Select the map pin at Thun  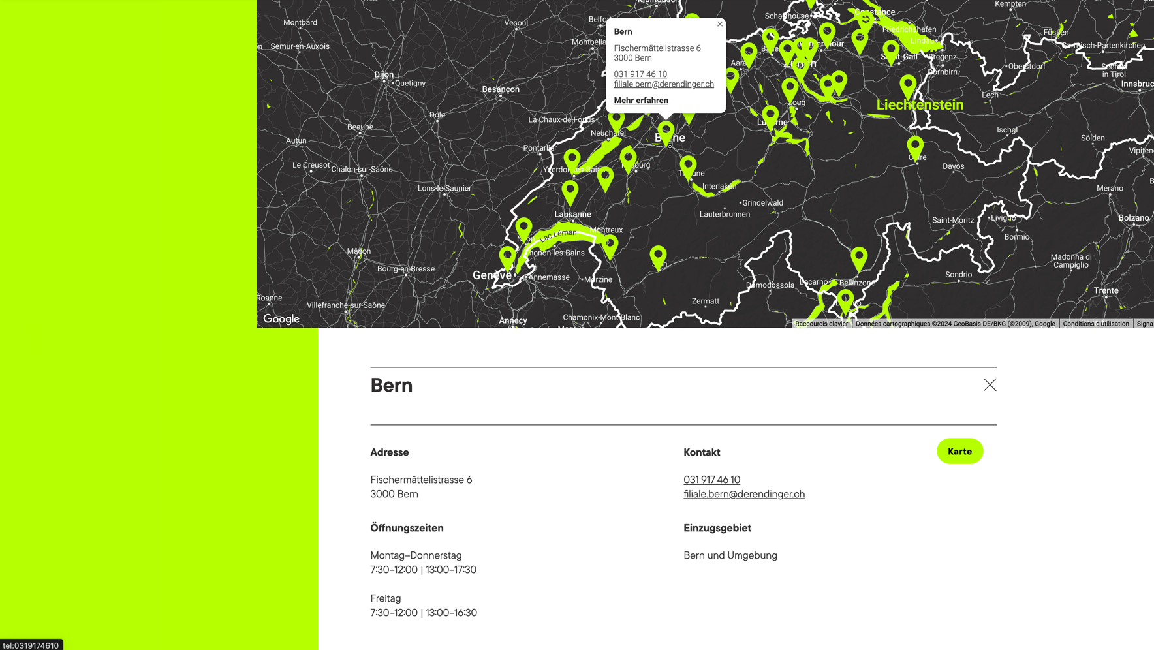click(688, 166)
